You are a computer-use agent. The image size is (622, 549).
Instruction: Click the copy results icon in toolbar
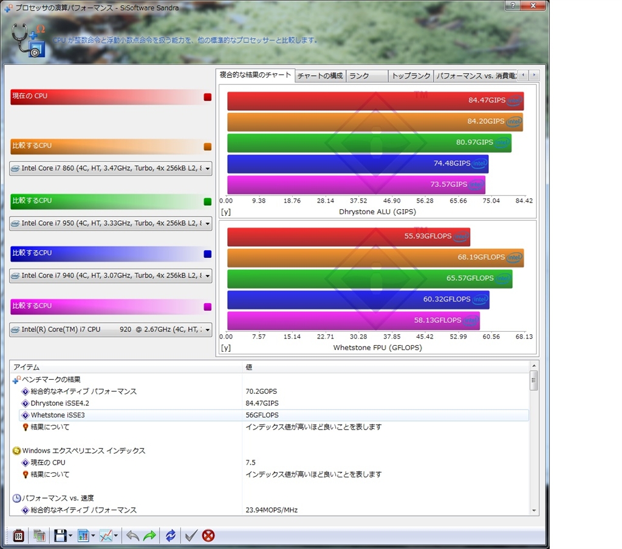pos(39,536)
